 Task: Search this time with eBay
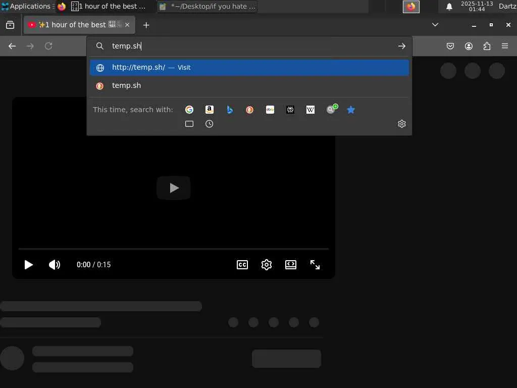pos(270,110)
